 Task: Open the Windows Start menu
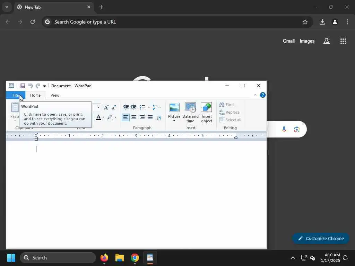tap(11, 258)
